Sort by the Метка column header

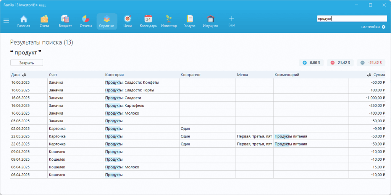point(242,75)
